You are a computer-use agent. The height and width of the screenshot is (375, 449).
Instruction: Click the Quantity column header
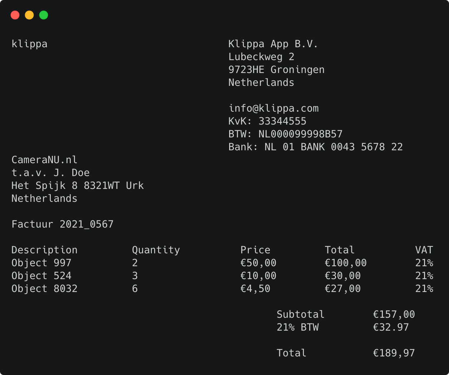156,250
